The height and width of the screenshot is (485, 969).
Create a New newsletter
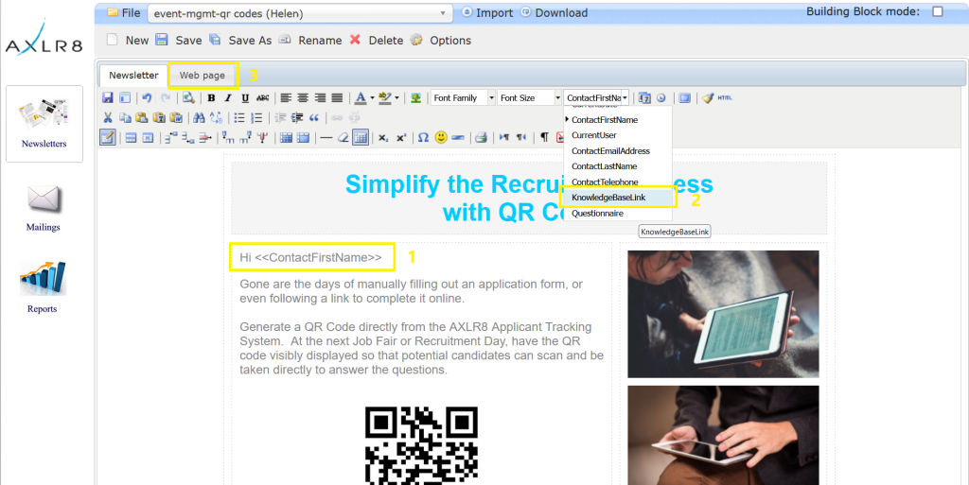tap(128, 40)
